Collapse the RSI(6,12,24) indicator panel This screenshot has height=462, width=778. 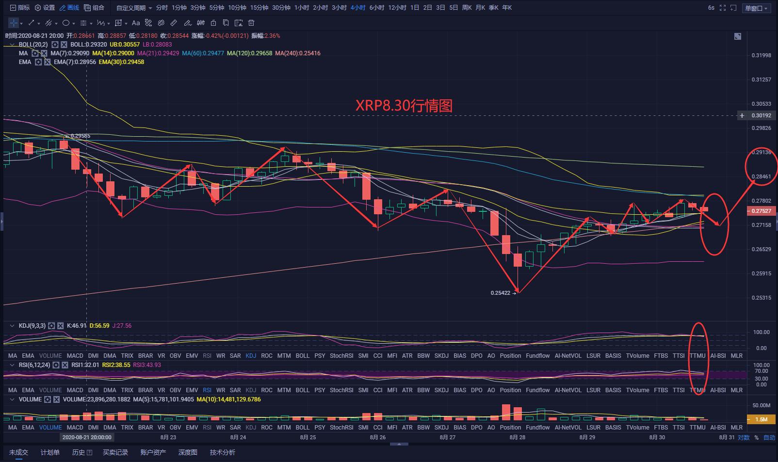pyautogui.click(x=12, y=365)
